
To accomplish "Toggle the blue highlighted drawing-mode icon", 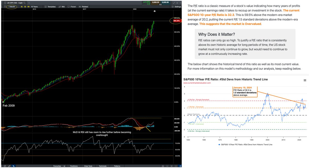I will pyautogui.click(x=14, y=166).
